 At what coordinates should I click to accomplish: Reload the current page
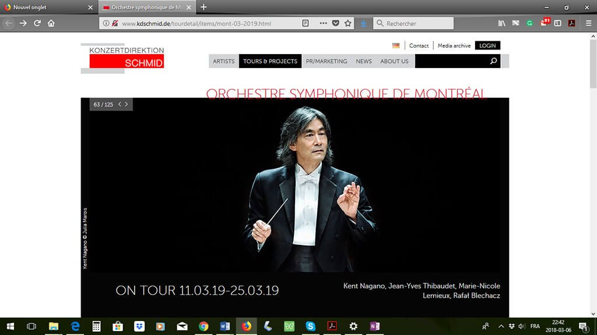tap(37, 23)
